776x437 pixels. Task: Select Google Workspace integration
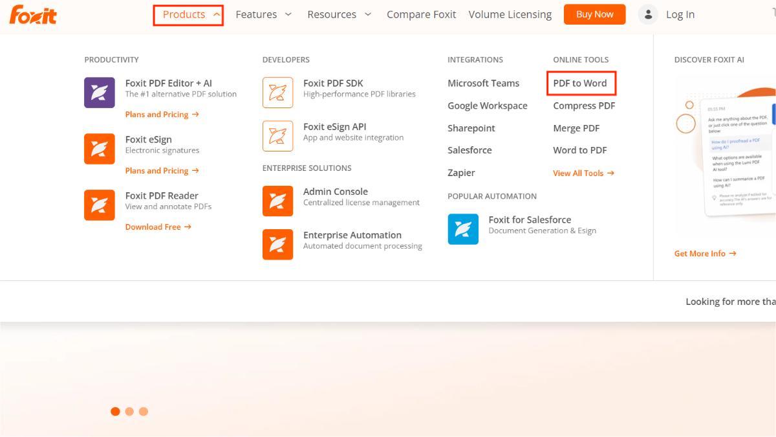488,106
